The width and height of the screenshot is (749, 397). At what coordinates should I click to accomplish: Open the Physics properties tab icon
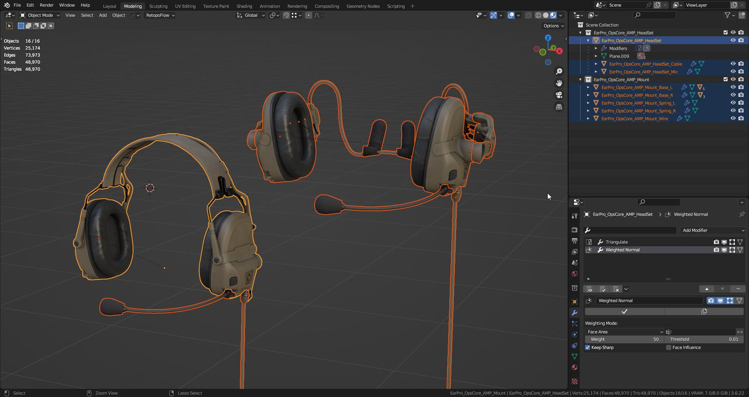pyautogui.click(x=574, y=335)
